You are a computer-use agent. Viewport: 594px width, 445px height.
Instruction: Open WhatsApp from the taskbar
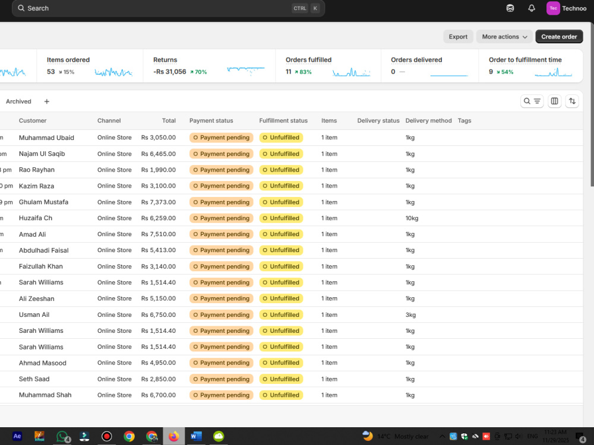[62, 436]
